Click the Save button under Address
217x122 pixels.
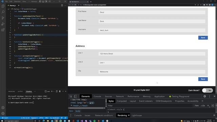tap(203, 79)
